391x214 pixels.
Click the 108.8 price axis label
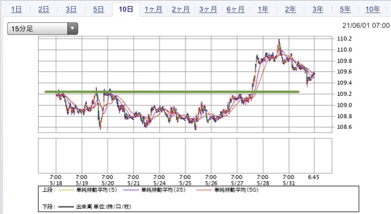tap(345, 116)
